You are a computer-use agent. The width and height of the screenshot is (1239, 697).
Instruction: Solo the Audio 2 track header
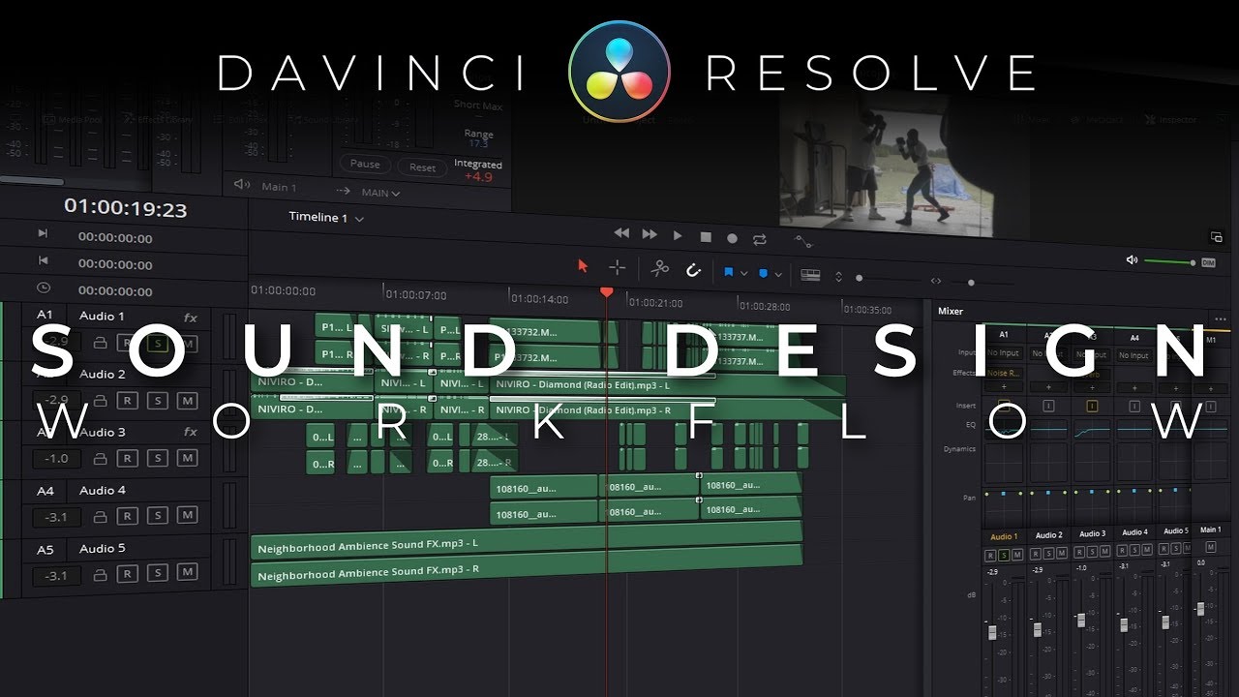click(158, 401)
